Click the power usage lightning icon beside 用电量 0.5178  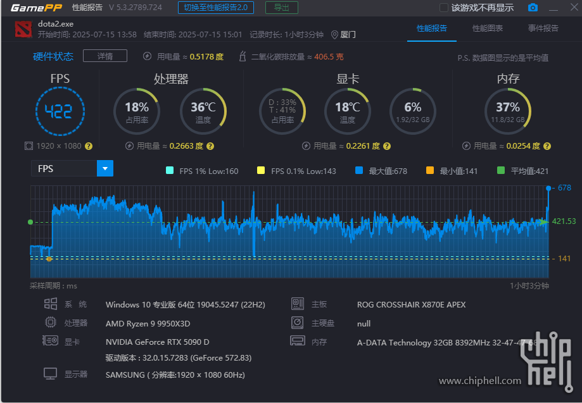pyautogui.click(x=147, y=56)
